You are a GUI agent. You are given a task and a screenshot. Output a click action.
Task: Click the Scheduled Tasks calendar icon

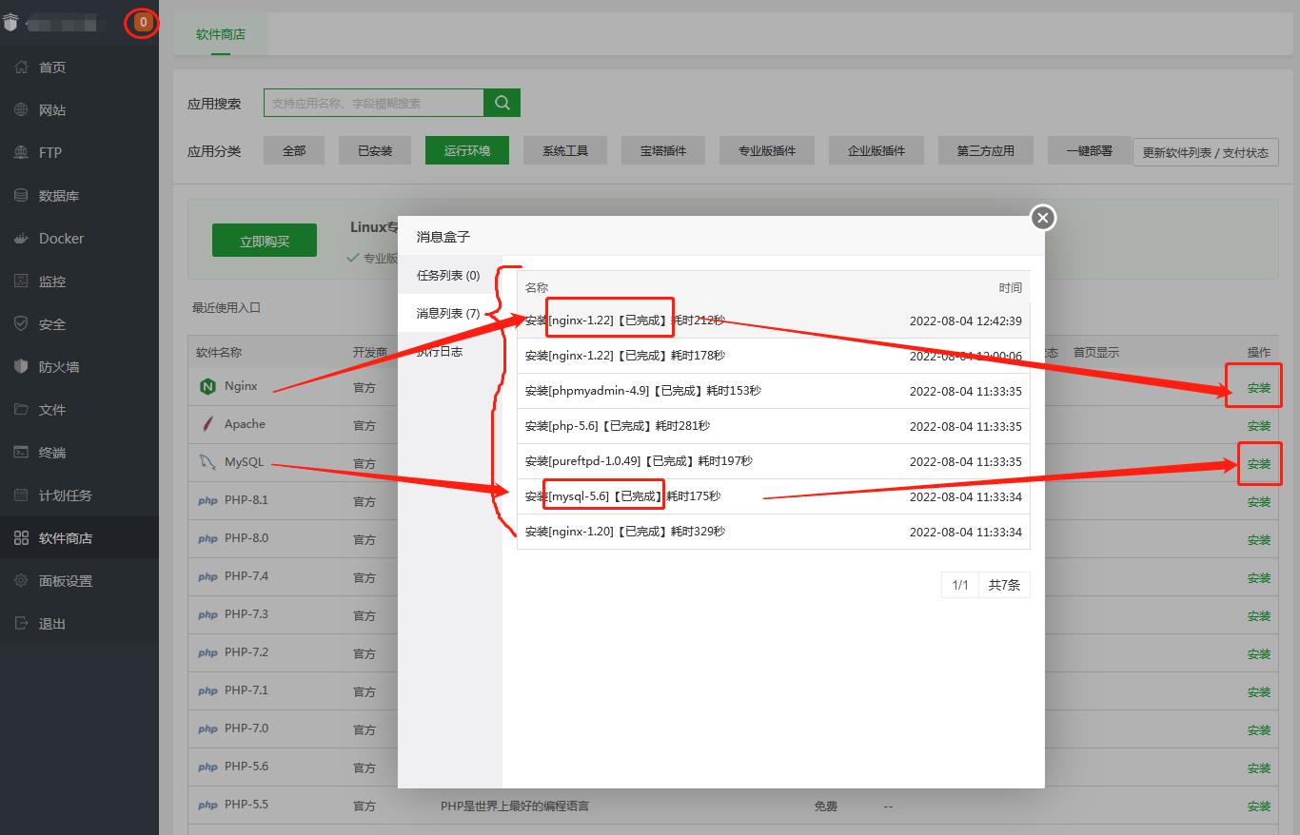pyautogui.click(x=22, y=495)
